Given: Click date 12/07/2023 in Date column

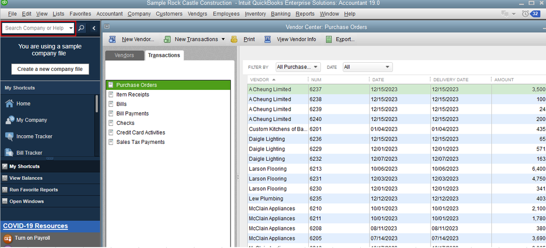Looking at the screenshot, I should pyautogui.click(x=384, y=159).
